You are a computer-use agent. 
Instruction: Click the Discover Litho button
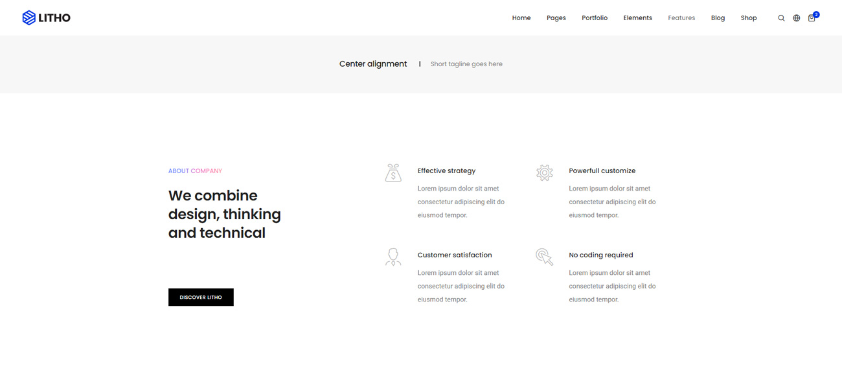pos(201,297)
